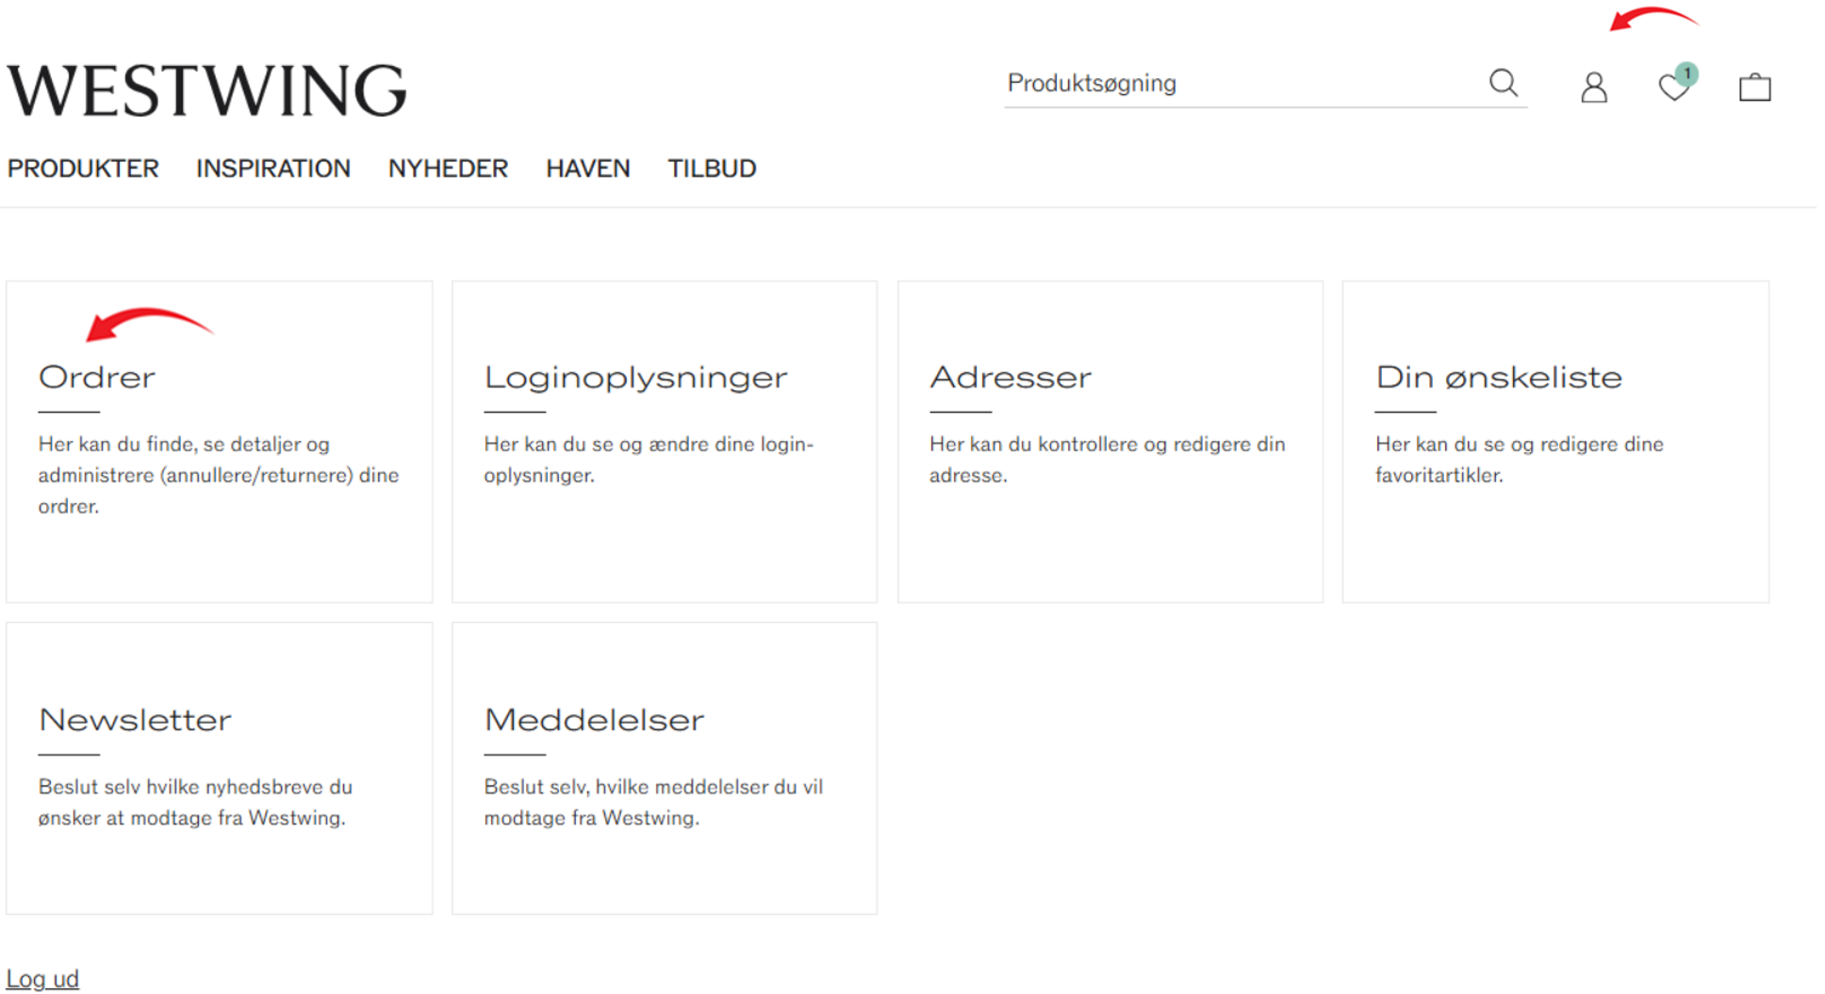The height and width of the screenshot is (994, 1825).
Task: Open the TILBUD menu
Action: coord(713,169)
